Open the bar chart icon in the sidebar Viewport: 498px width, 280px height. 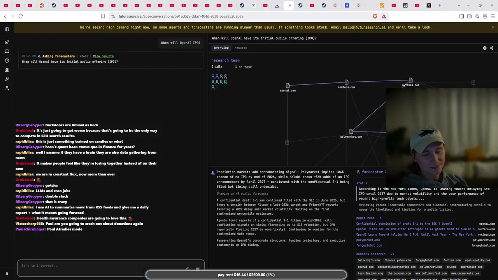click(x=7, y=70)
